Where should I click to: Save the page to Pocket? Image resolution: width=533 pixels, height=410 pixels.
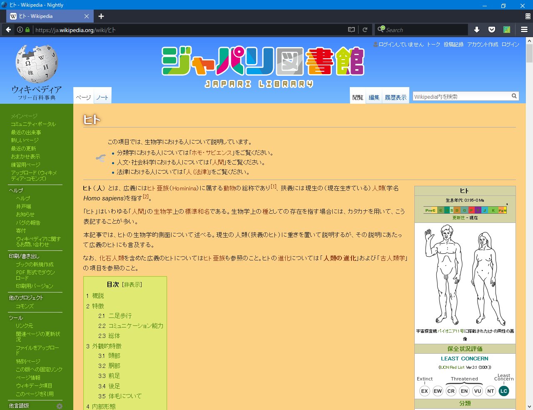(x=491, y=30)
